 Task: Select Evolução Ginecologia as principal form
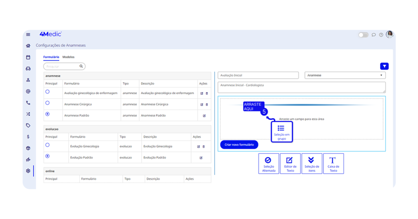pyautogui.click(x=48, y=145)
